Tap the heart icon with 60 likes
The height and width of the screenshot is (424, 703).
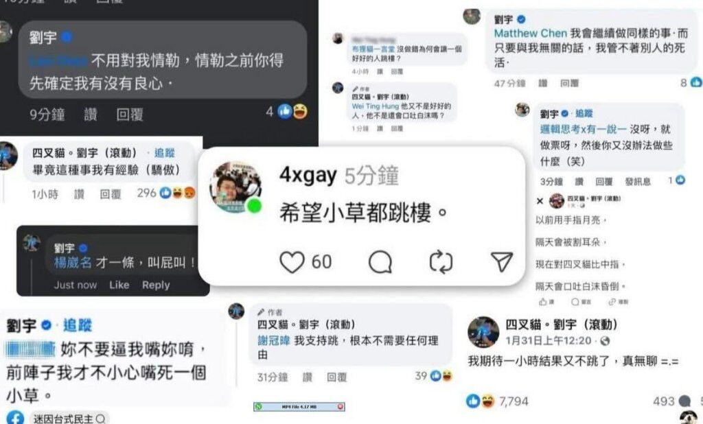tap(292, 262)
